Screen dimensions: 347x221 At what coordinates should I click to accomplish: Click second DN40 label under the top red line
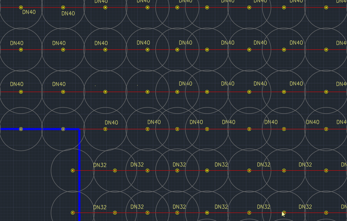tap(68, 13)
